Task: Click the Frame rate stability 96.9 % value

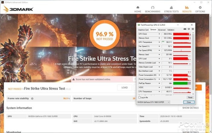Action: pos(66,98)
